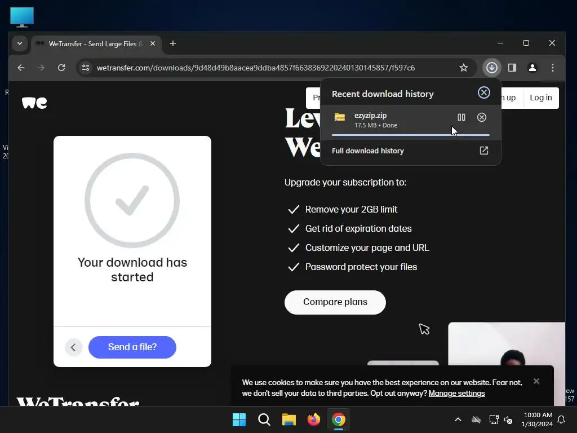Click the address bar URL
577x433 pixels.
tap(256, 68)
